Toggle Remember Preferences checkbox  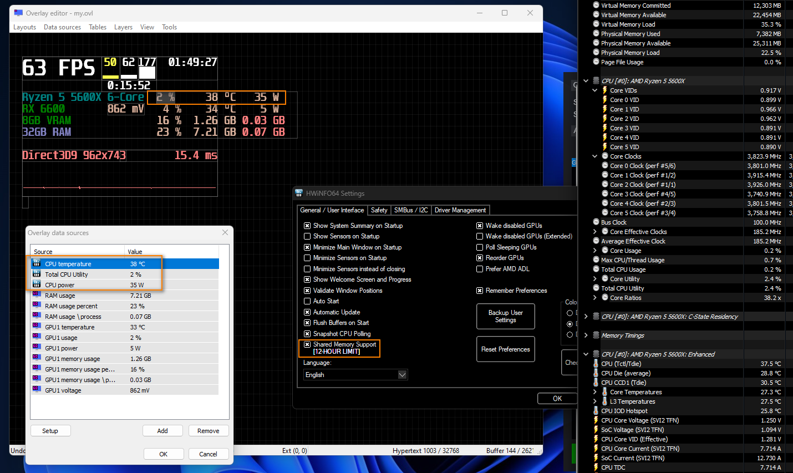[x=480, y=291]
